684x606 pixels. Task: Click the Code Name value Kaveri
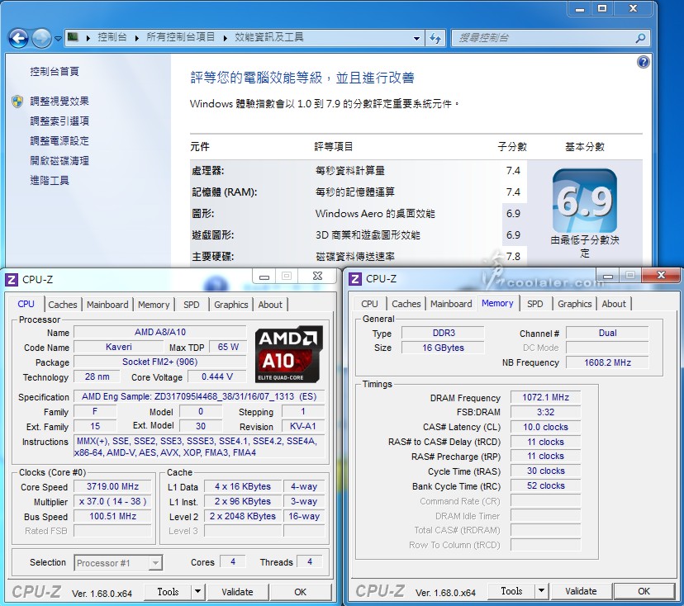click(119, 347)
